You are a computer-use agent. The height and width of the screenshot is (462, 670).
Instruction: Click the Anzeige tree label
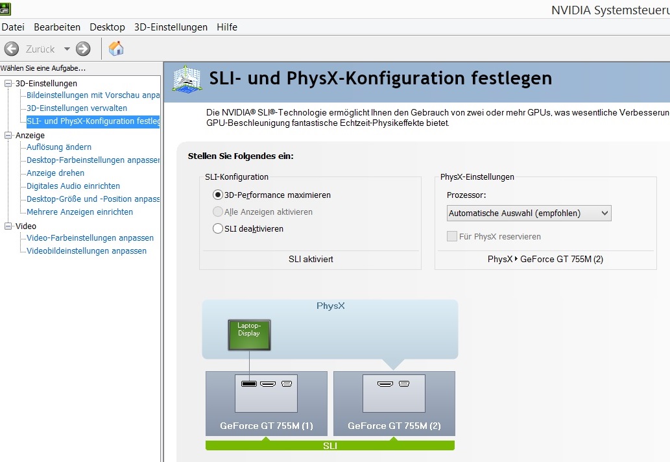pos(30,135)
